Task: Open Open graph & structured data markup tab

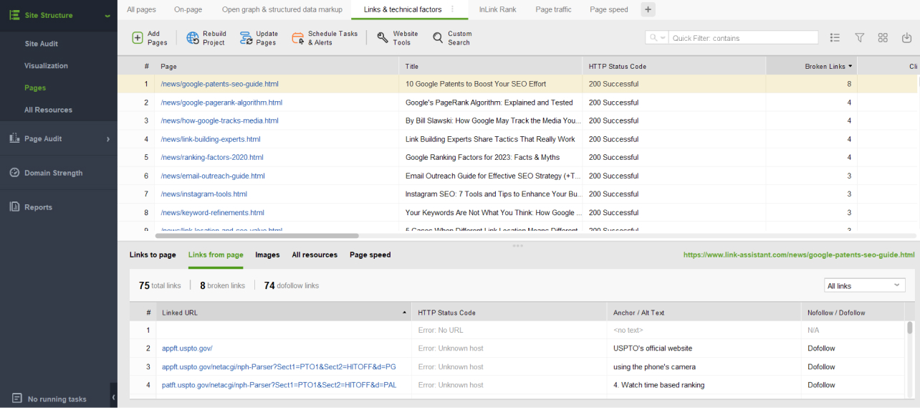Action: [282, 9]
